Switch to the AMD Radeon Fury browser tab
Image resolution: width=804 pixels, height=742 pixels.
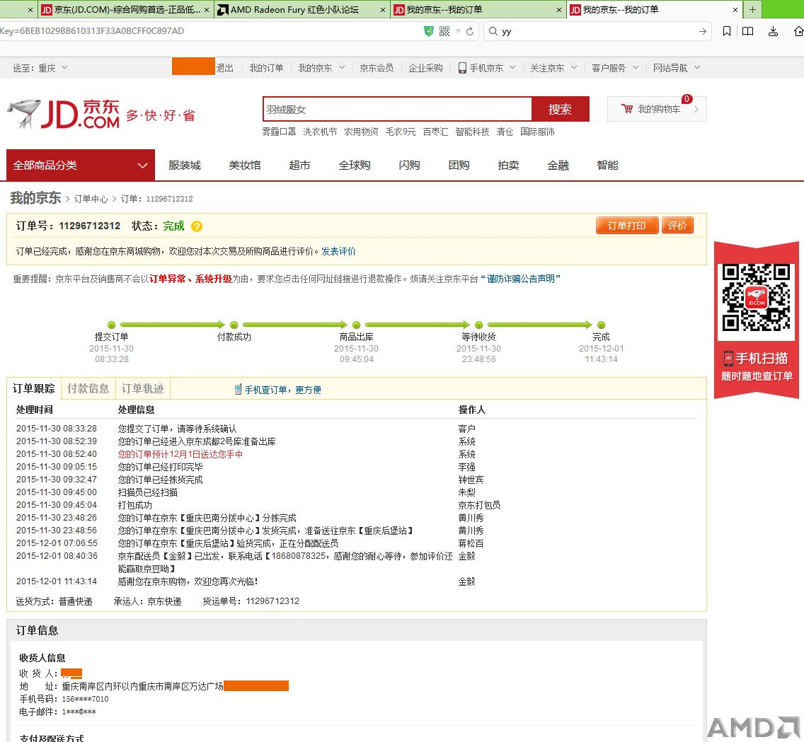coord(301,10)
